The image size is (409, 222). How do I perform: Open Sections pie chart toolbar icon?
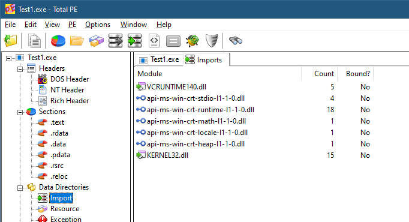point(58,41)
